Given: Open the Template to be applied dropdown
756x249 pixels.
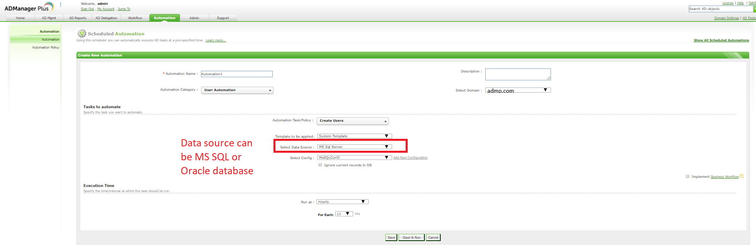Looking at the screenshot, I should point(354,136).
